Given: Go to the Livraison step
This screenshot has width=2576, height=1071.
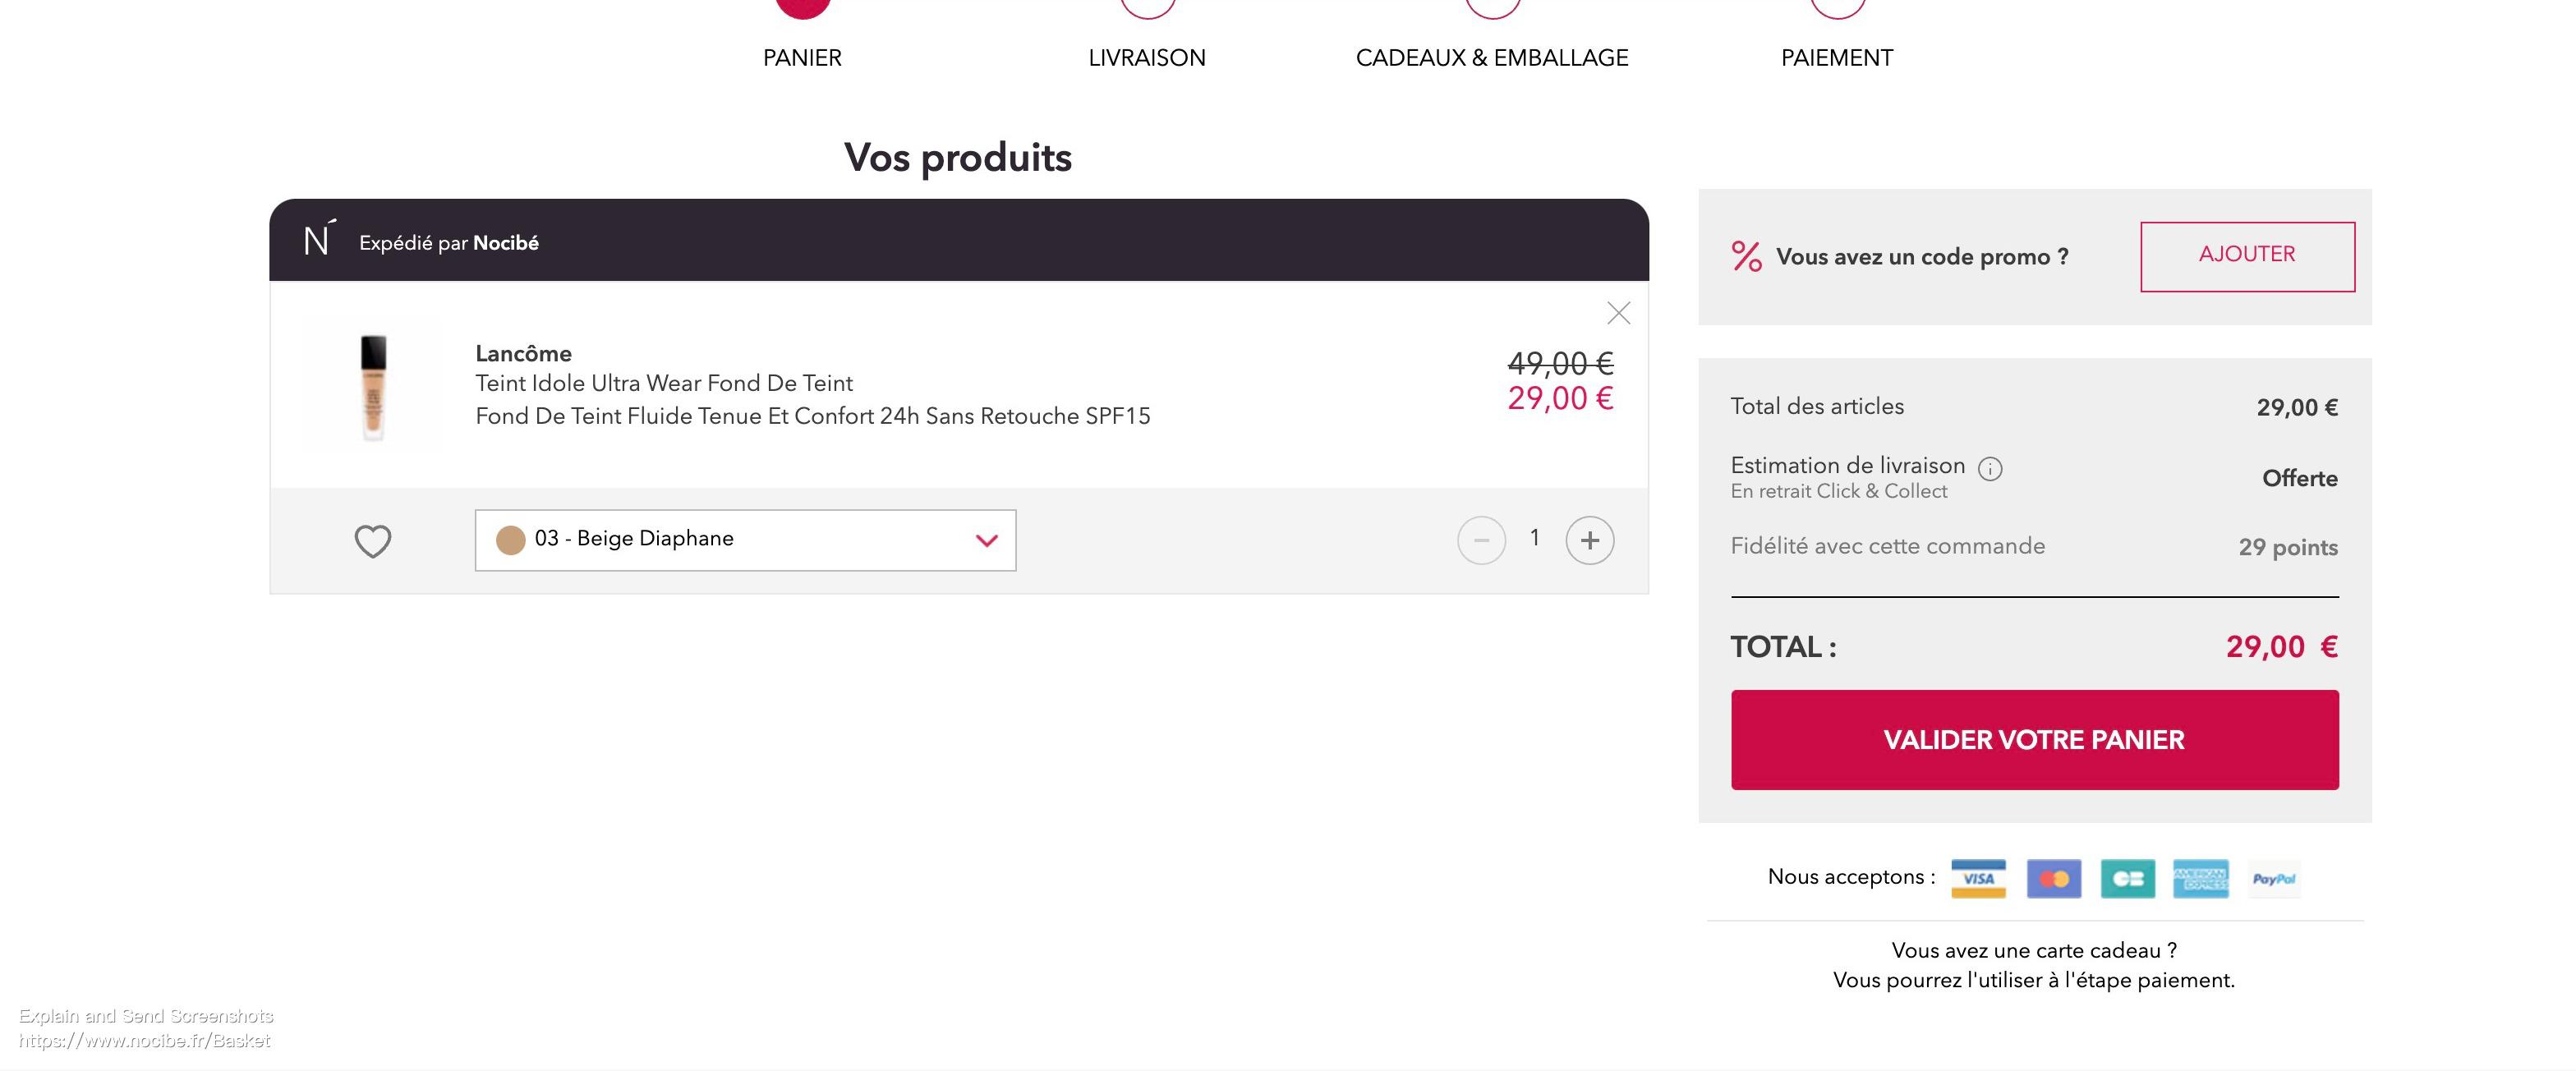Looking at the screenshot, I should pos(1147,57).
